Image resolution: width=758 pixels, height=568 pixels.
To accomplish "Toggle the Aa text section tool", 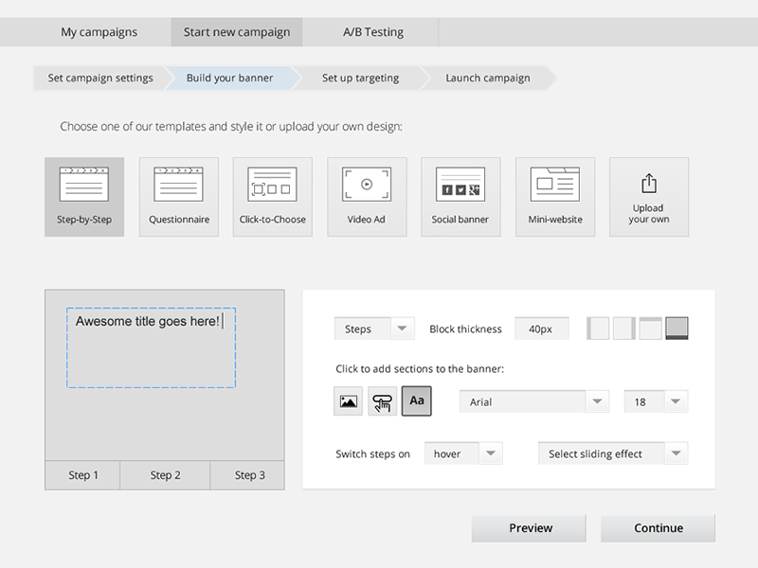I will (x=417, y=401).
